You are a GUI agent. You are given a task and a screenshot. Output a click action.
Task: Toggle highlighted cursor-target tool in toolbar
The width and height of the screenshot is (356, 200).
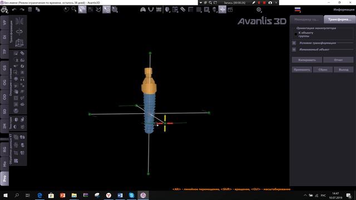tap(106, 9)
